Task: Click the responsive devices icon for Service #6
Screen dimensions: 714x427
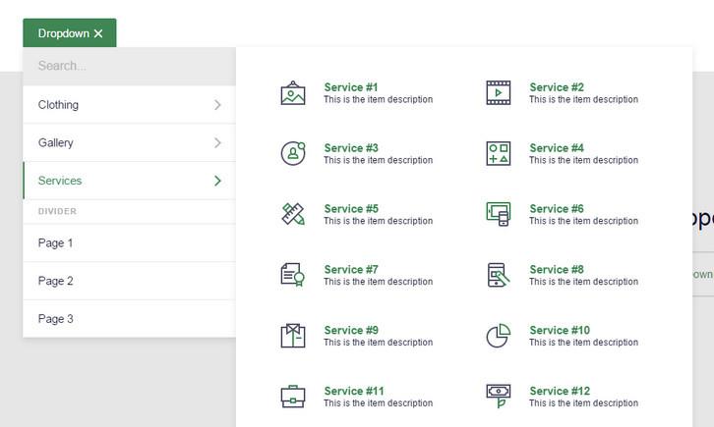Action: click(499, 214)
